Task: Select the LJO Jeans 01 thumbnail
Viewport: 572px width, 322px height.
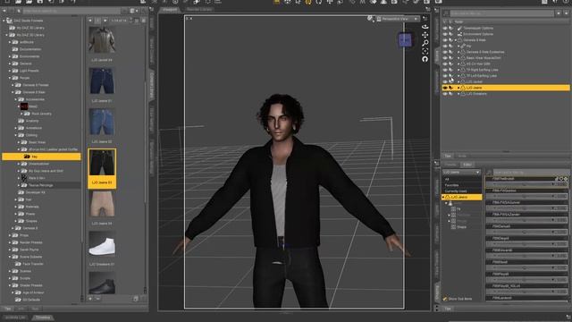Action: tap(102, 81)
